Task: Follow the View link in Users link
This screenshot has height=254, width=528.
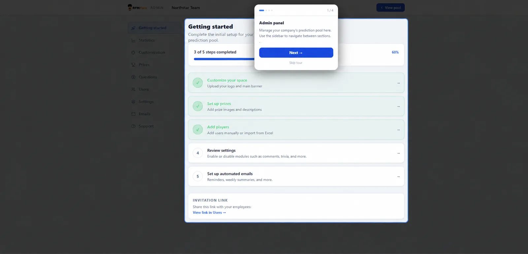Action: (209, 213)
